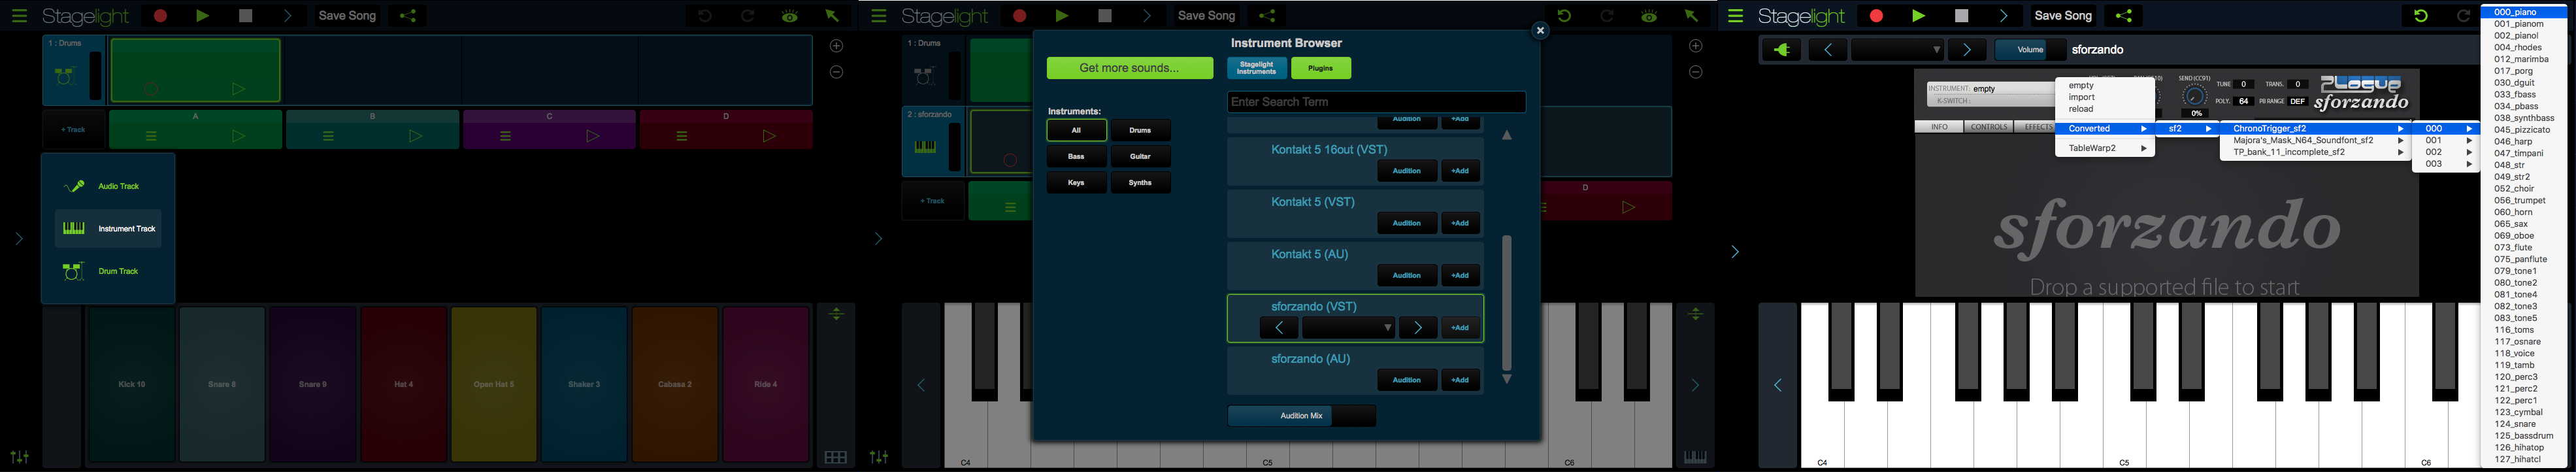2576x472 pixels.
Task: Add Kontakt 5 (VST) instrument
Action: coord(1460,223)
